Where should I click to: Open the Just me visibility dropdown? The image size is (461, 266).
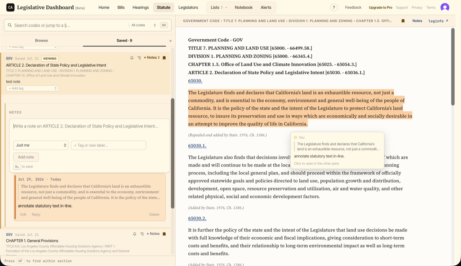41,145
